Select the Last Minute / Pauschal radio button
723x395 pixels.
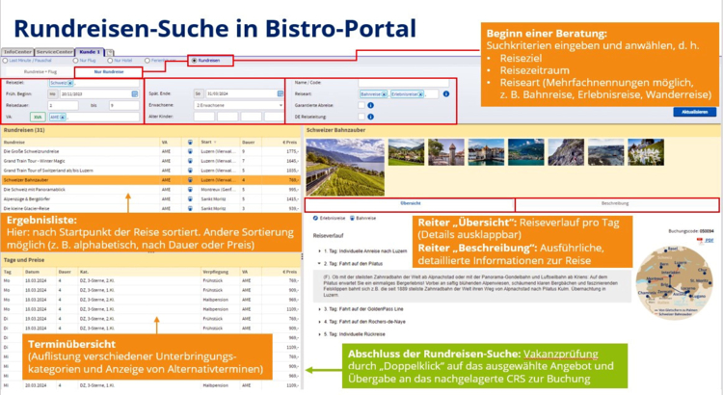[5, 61]
